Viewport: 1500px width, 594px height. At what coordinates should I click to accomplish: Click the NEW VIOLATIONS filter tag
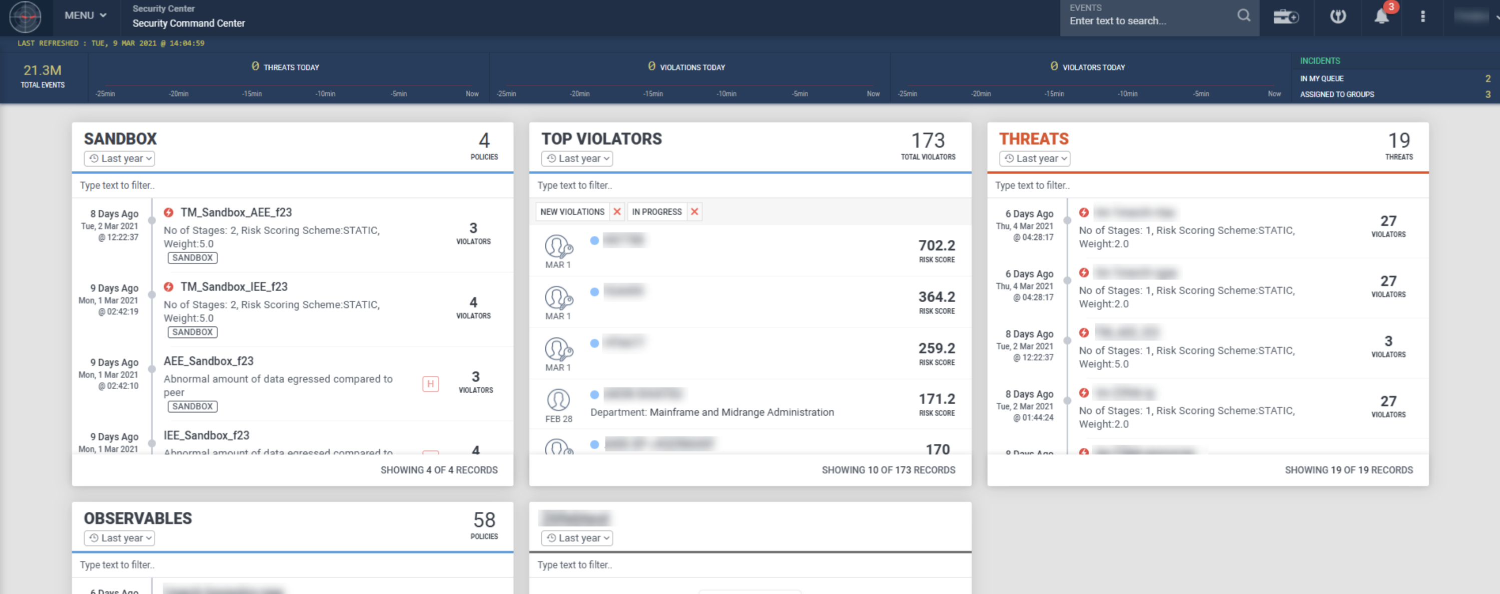572,212
